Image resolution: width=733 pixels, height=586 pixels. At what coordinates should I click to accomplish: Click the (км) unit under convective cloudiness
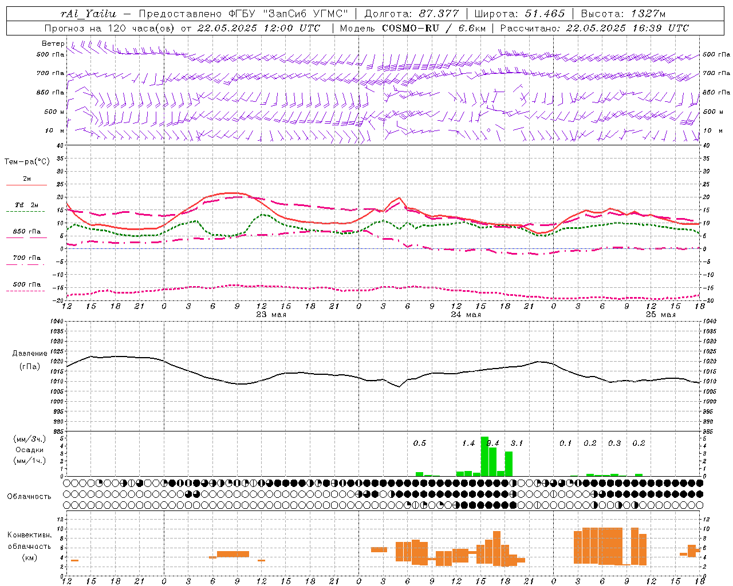pos(30,557)
